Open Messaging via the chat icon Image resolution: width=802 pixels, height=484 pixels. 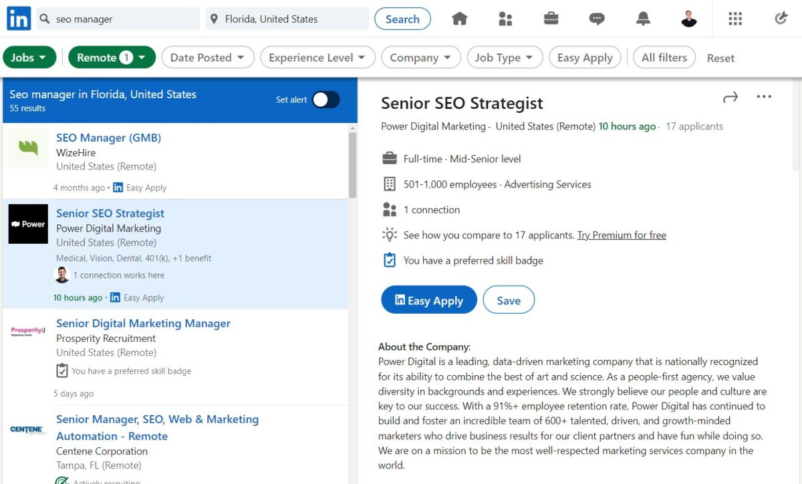(x=597, y=18)
